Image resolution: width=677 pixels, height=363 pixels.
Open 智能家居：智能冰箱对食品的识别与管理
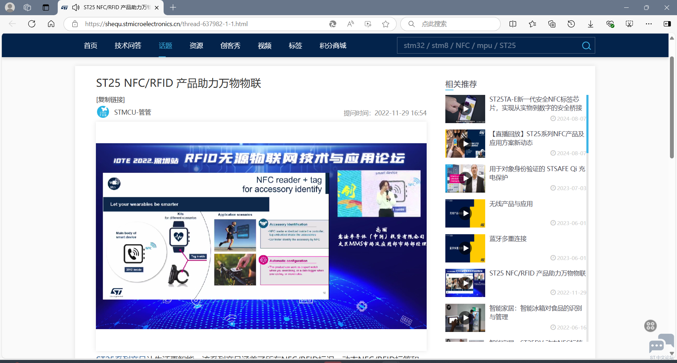[536, 313]
